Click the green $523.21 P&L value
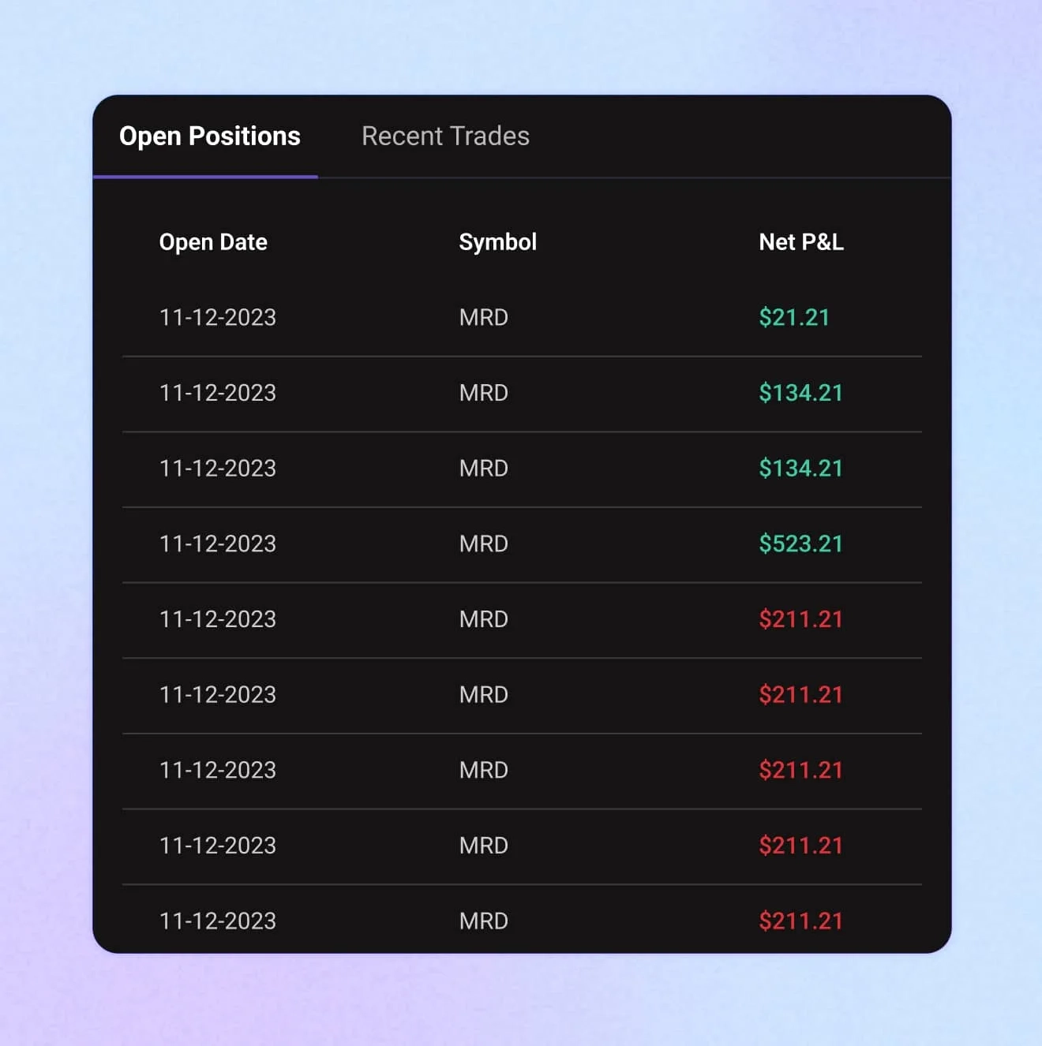The height and width of the screenshot is (1046, 1042). [800, 544]
